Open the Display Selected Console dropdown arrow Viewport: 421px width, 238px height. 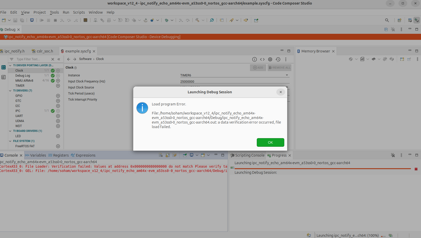click(x=197, y=155)
